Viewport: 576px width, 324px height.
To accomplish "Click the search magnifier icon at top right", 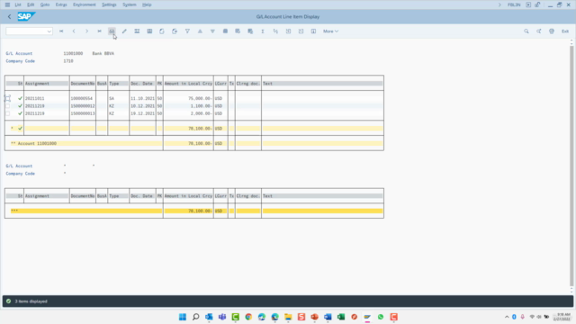I will point(526,31).
